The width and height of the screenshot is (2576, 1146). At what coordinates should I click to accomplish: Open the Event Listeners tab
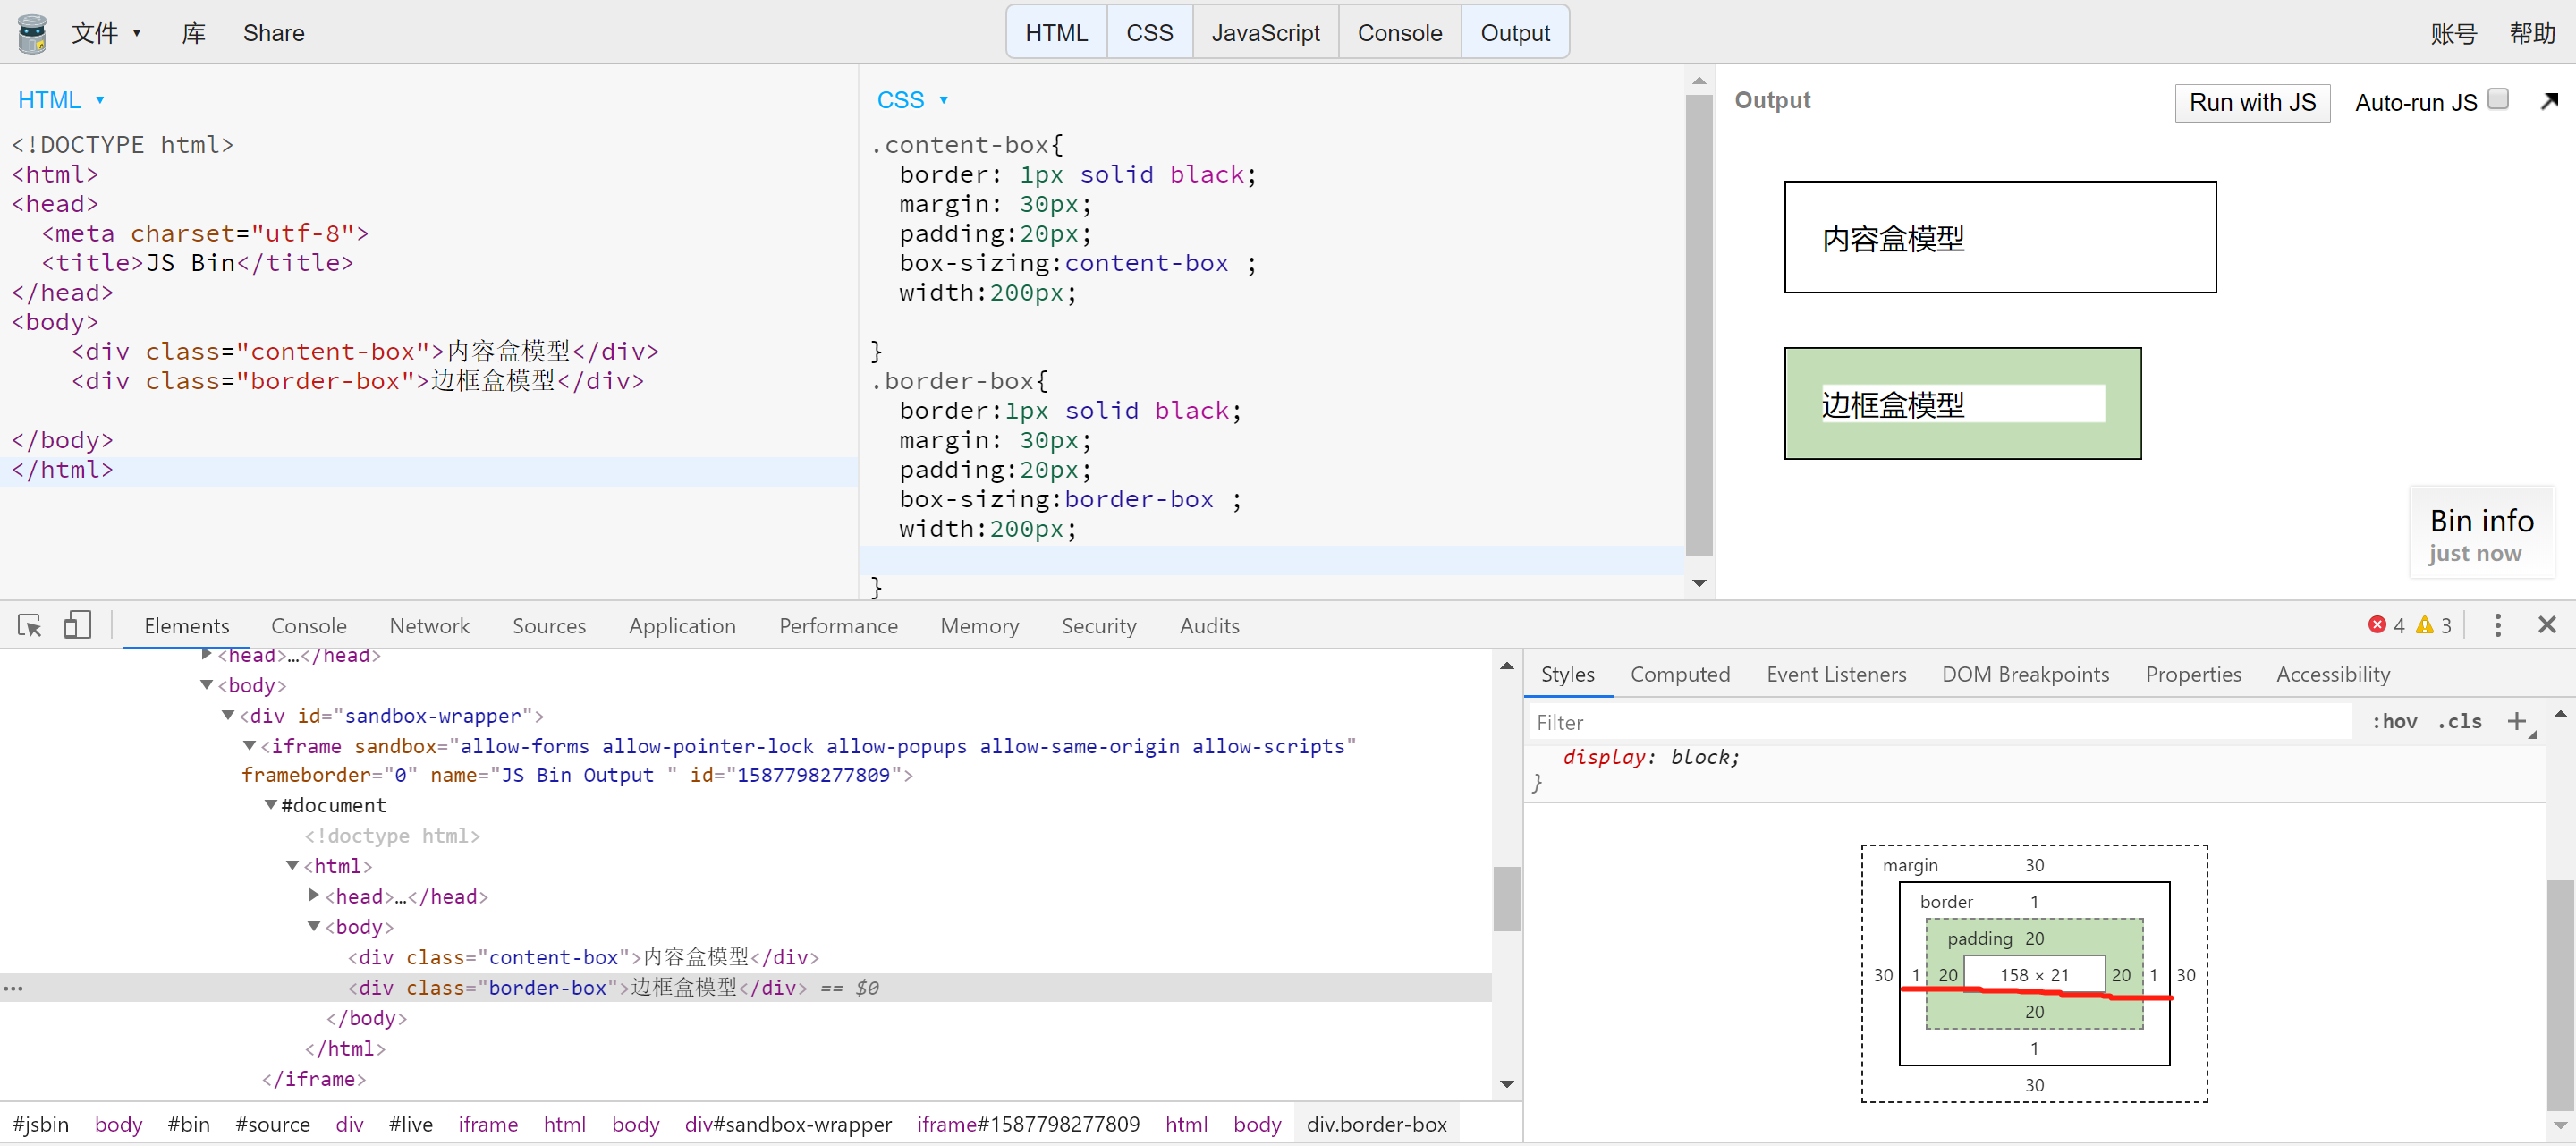click(x=1836, y=674)
